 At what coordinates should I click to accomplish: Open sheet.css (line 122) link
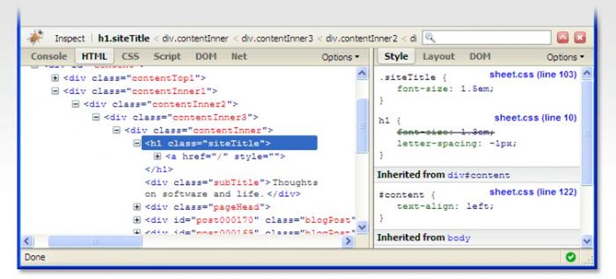(x=533, y=192)
